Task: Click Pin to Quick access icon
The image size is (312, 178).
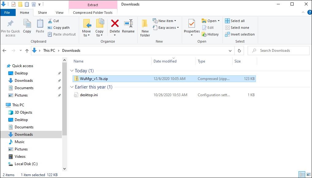Action: point(10,24)
